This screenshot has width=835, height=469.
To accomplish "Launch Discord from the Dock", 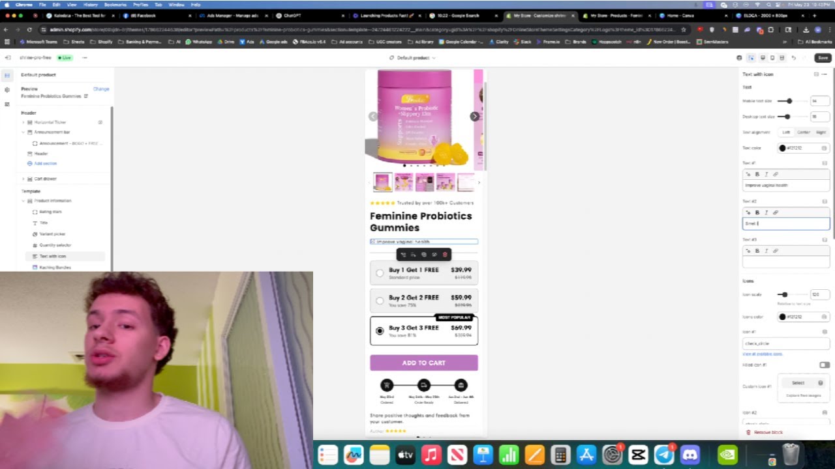I will 690,455.
